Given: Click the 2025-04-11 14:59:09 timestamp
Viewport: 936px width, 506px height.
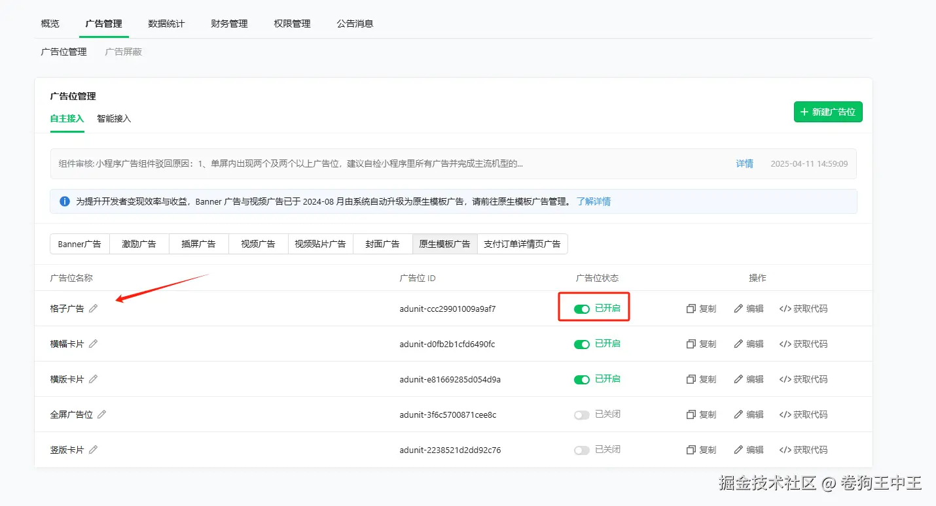Looking at the screenshot, I should [x=809, y=163].
